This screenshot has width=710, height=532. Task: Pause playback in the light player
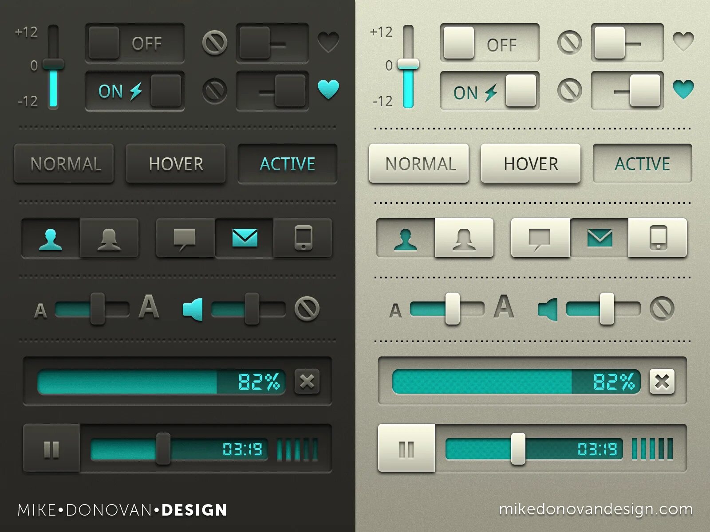coord(406,448)
